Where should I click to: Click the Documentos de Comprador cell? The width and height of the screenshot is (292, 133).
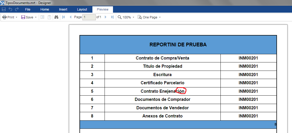[163, 99]
